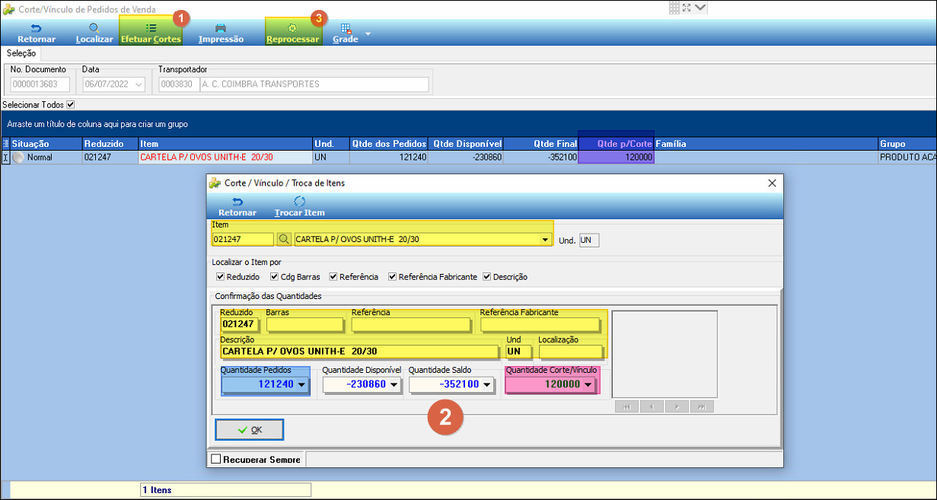Click Trocar Item in the dialog

[x=299, y=206]
